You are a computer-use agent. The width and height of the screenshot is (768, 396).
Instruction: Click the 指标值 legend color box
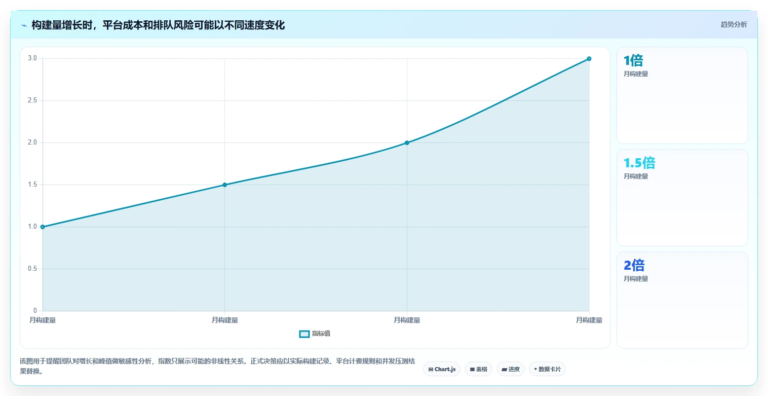click(304, 334)
